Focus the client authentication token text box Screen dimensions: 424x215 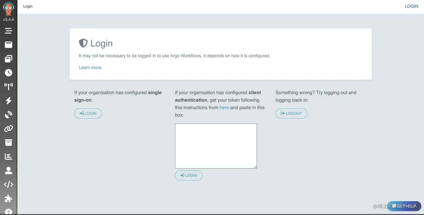pyautogui.click(x=216, y=146)
